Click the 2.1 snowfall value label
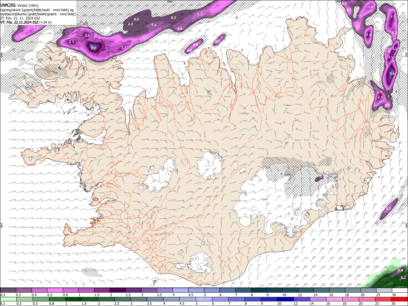The height and width of the screenshot is (306, 408). coord(393,17)
